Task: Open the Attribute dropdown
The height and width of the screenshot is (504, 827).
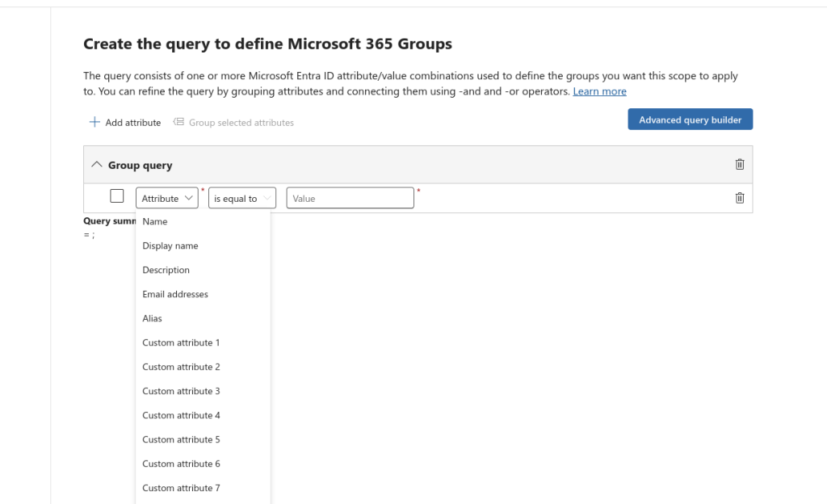Action: click(x=166, y=198)
